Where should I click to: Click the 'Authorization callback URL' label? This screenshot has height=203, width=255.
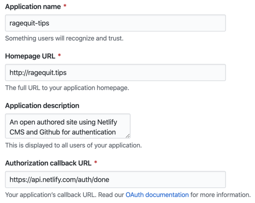[48, 163]
